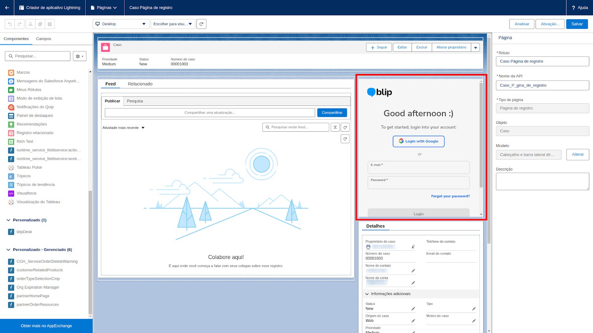The height and width of the screenshot is (333, 593).
Task: Open the component search settings gear menu
Action: point(79,56)
